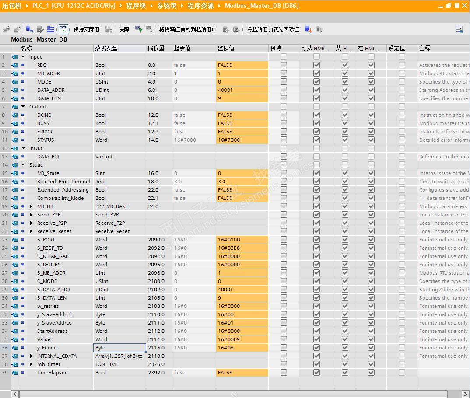Click the insert row toolbar icon
This screenshot has width=470, height=398.
6,29
